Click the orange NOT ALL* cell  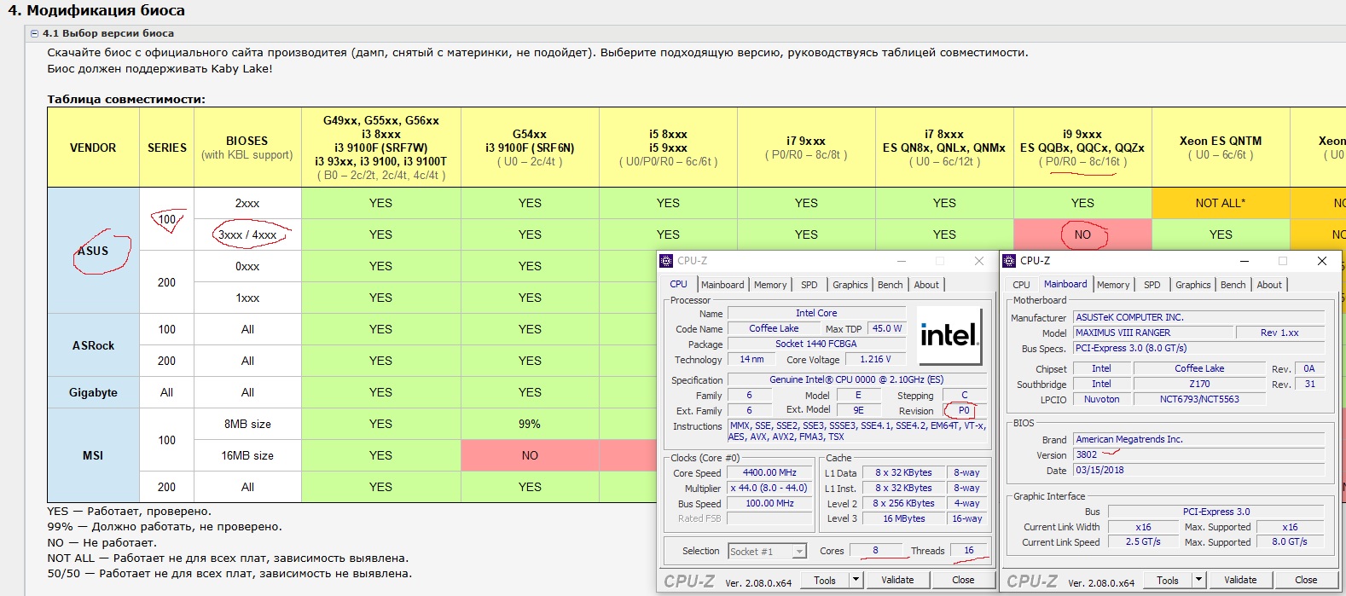point(1221,203)
